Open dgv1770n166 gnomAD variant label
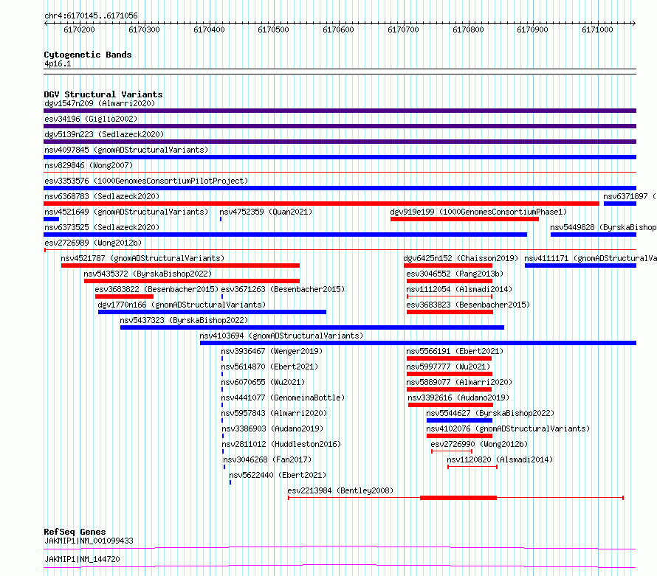Screen dimensions: 657x576 tap(182, 305)
